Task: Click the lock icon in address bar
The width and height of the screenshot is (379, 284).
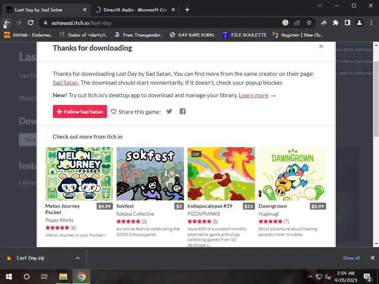Action: (x=46, y=23)
